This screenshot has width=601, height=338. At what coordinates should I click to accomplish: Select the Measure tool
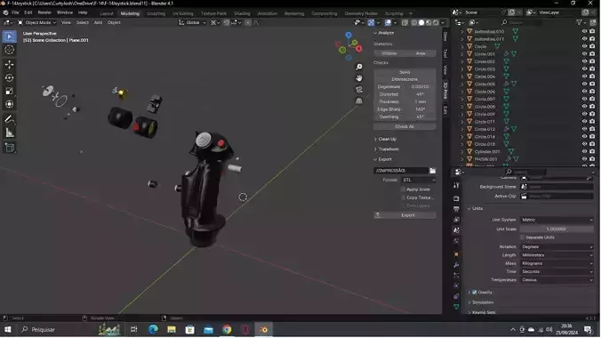coord(10,133)
